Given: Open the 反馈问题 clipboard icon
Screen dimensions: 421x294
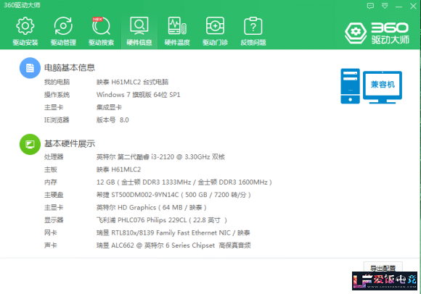Looking at the screenshot, I should click(253, 26).
